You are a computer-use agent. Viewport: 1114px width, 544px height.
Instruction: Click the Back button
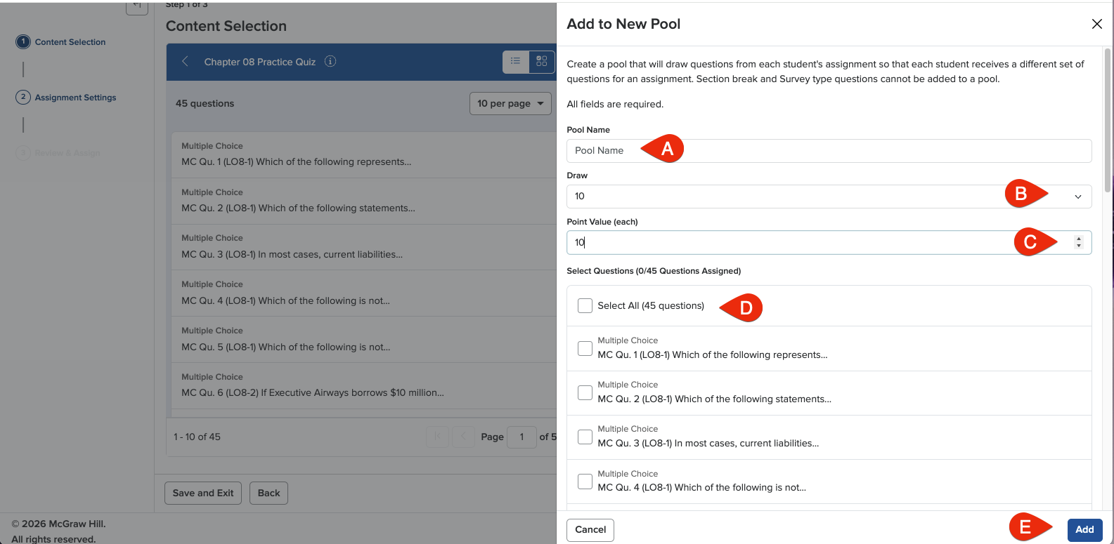click(x=268, y=493)
